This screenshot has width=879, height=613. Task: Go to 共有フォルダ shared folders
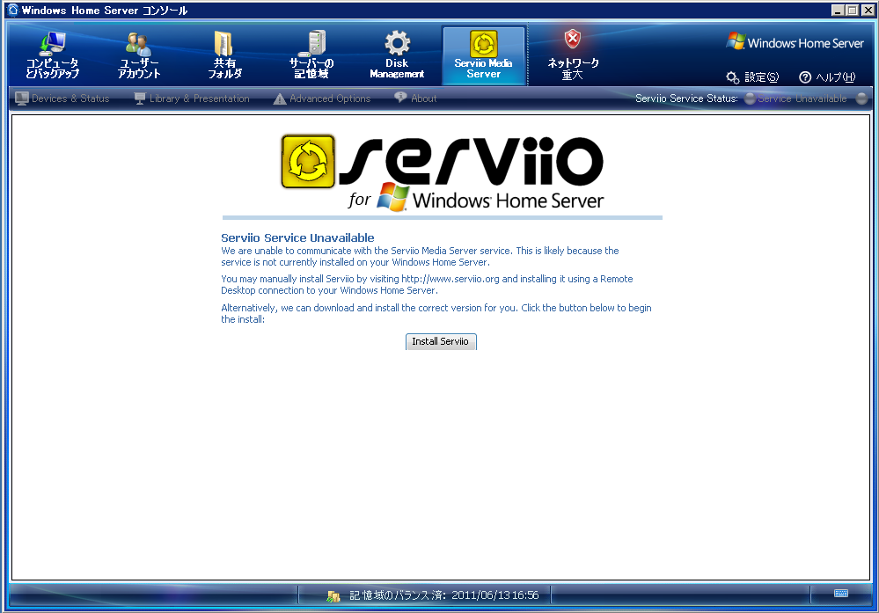(x=224, y=55)
